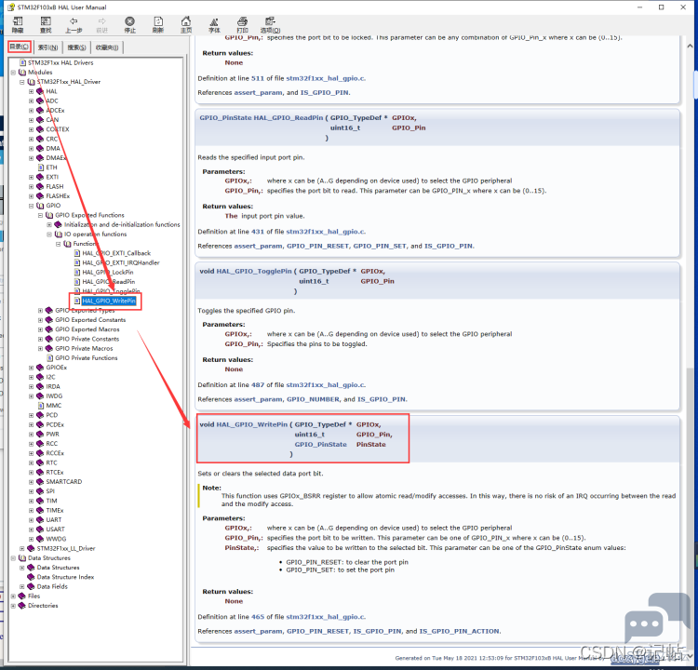This screenshot has width=698, height=670.
Task: Collapse the GPIO tree node
Action: (31, 206)
